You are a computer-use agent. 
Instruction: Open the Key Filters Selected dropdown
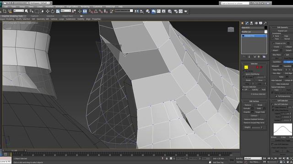[253, 158]
